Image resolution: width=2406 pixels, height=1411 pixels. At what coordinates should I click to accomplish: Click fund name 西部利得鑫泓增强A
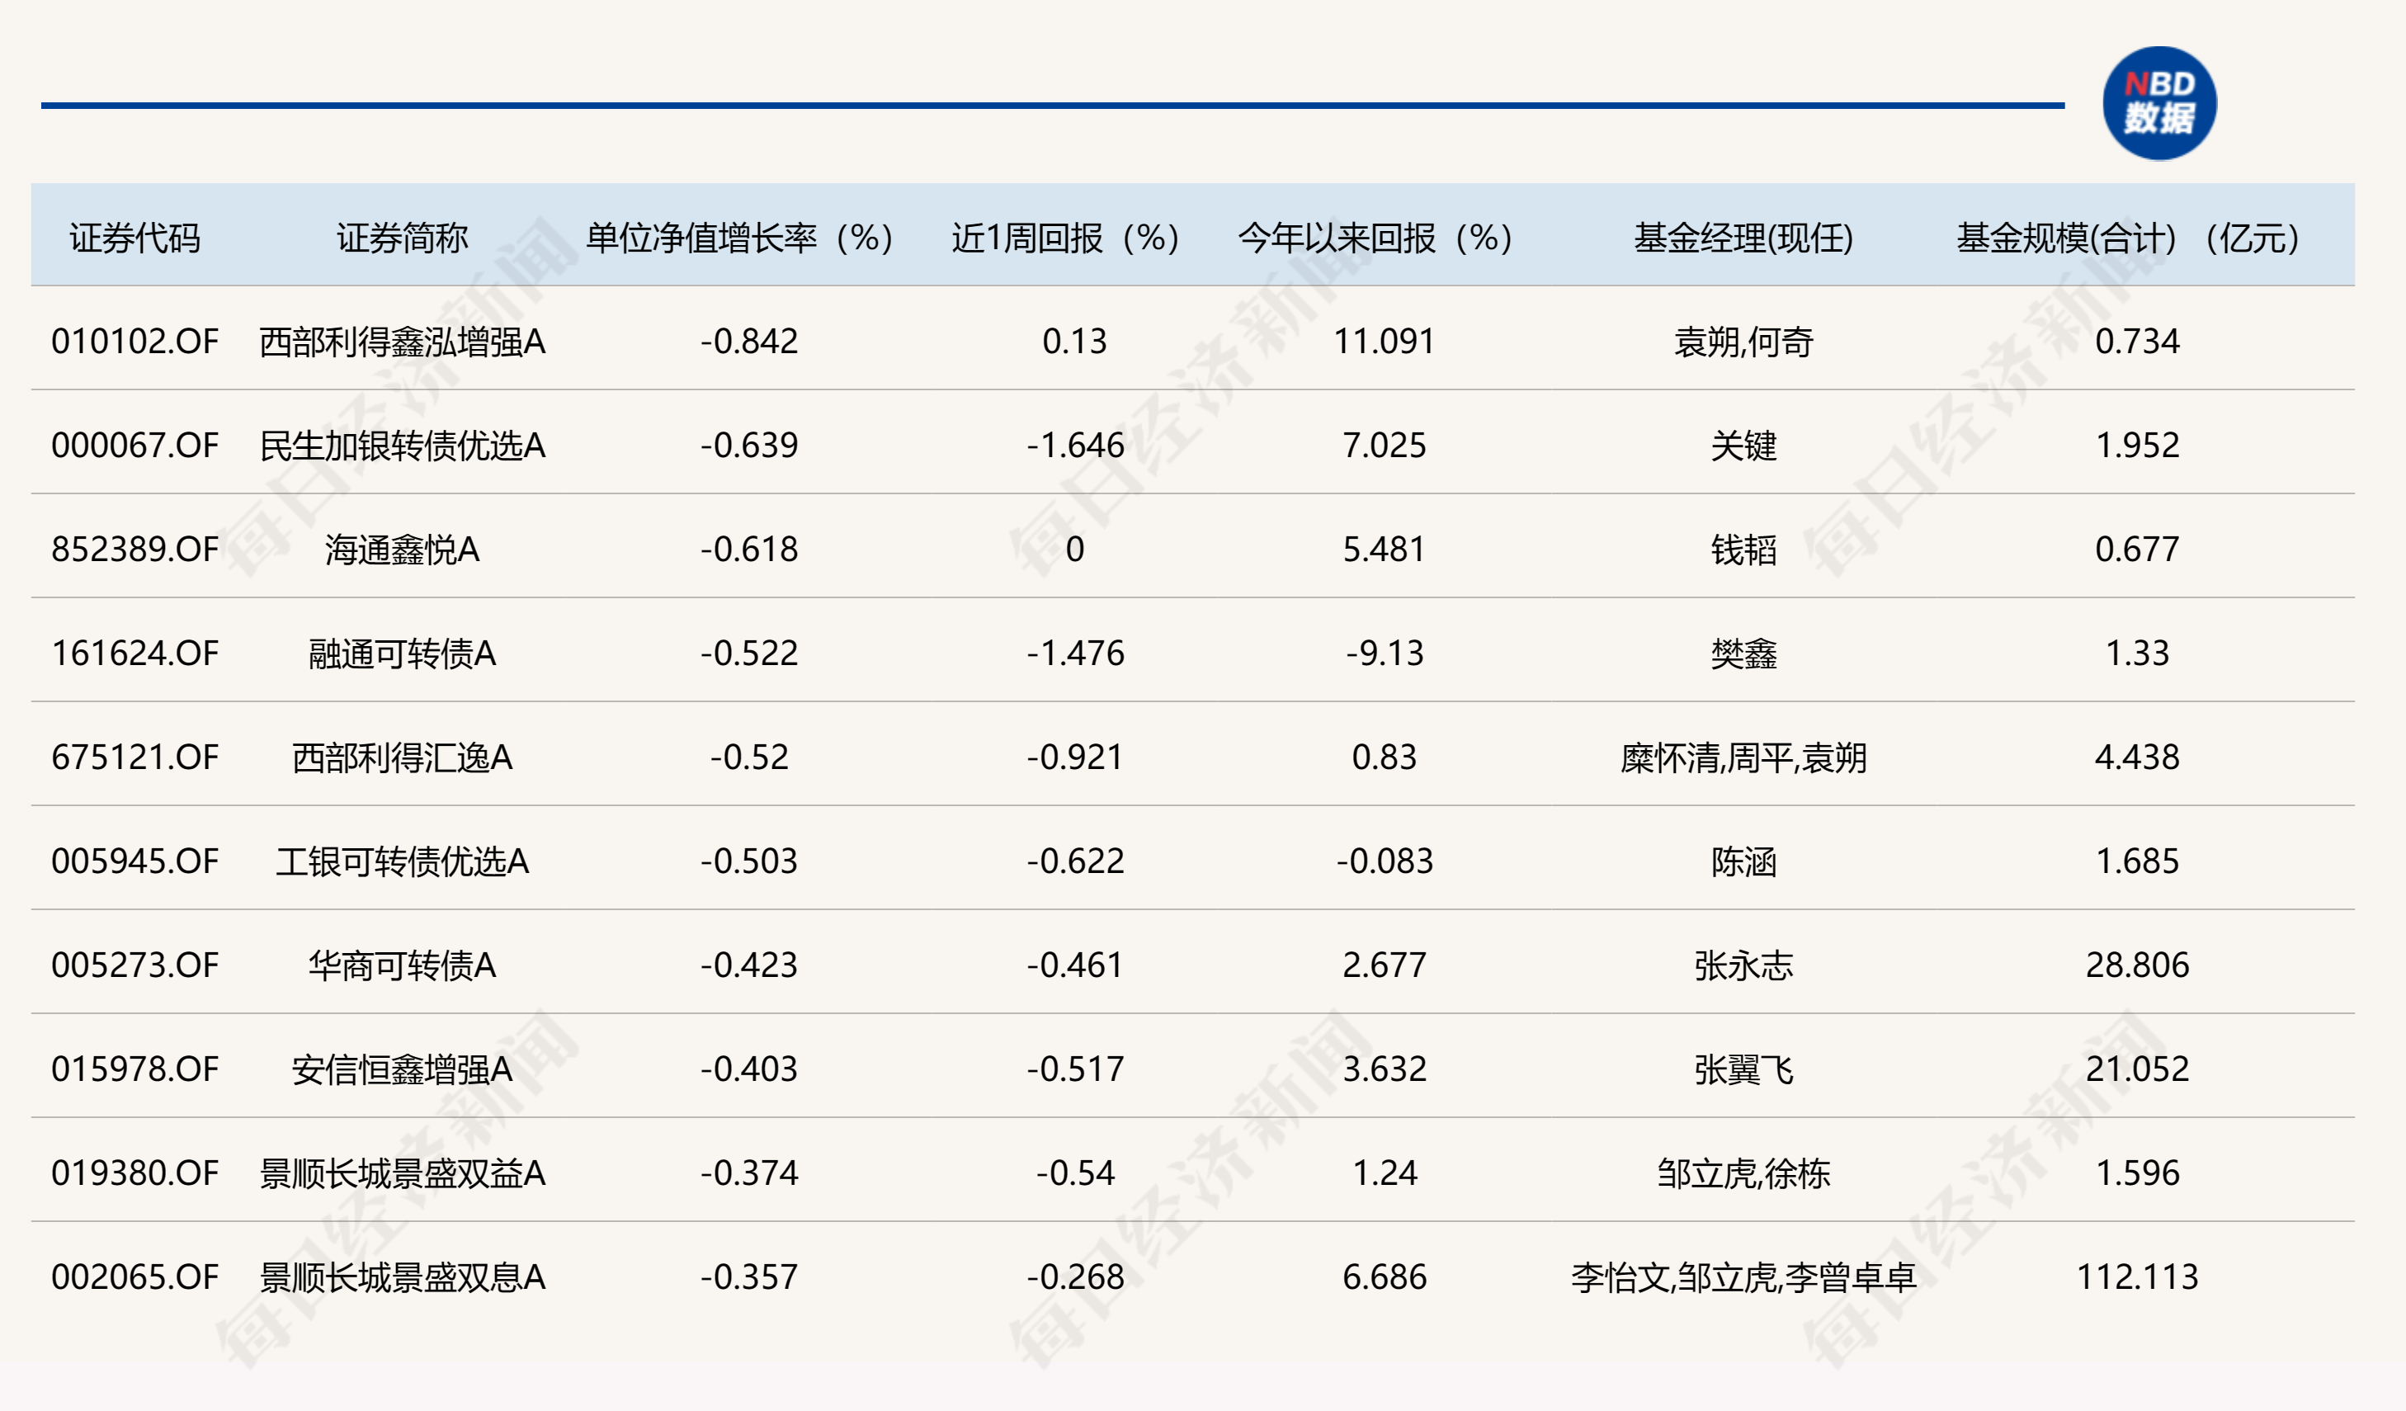tap(402, 342)
